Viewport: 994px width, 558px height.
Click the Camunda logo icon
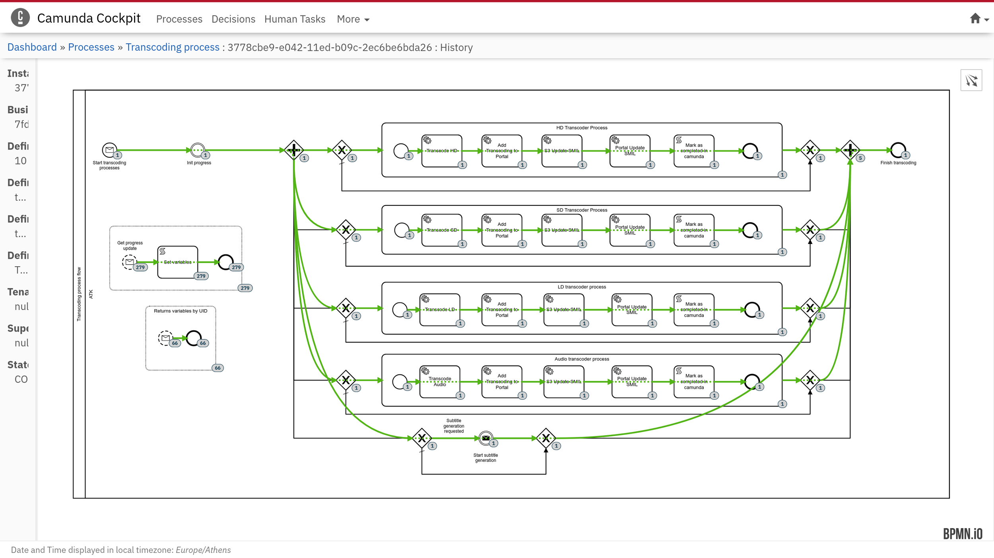click(20, 18)
